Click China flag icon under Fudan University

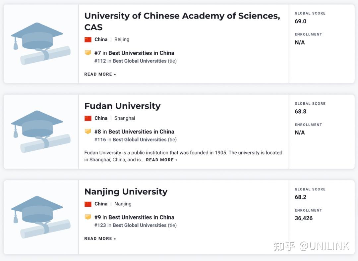[x=88, y=118]
